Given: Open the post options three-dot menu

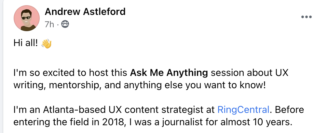Looking at the screenshot, I should pos(307,17).
